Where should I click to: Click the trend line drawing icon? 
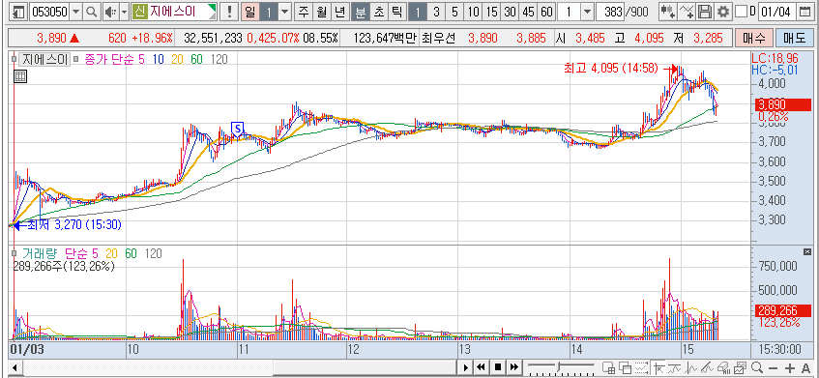point(675,367)
